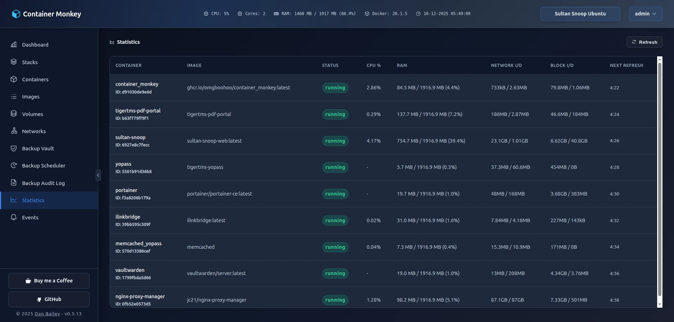The image size is (674, 322).
Task: Collapse the sidebar with the chevron
Action: (98, 175)
